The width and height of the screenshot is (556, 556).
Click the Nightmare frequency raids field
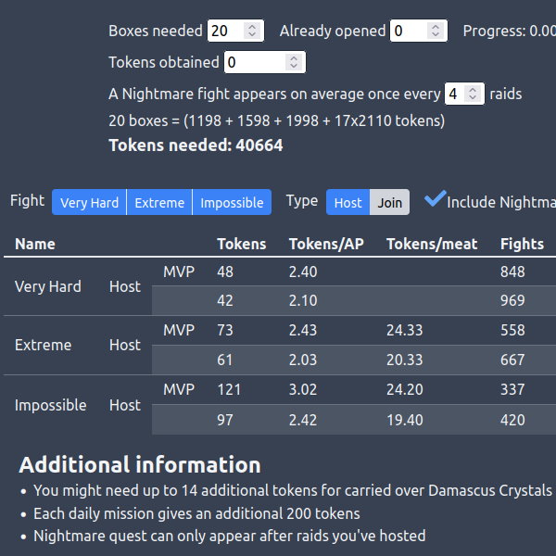click(456, 94)
